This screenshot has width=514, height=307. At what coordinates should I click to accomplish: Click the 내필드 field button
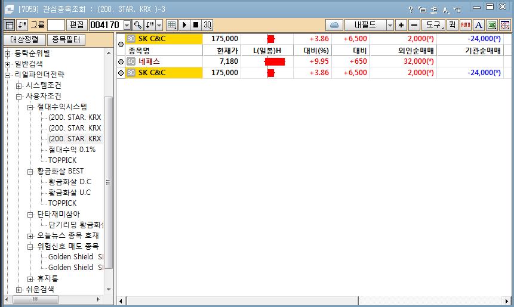pyautogui.click(x=365, y=25)
